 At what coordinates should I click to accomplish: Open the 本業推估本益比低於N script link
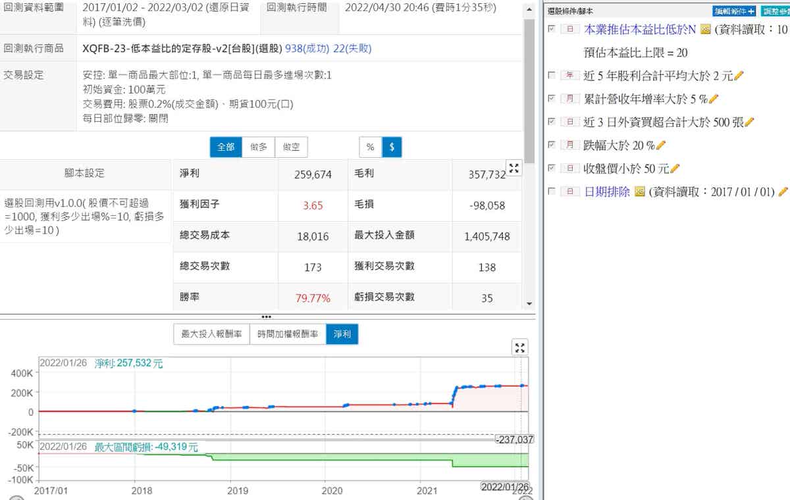(x=640, y=29)
